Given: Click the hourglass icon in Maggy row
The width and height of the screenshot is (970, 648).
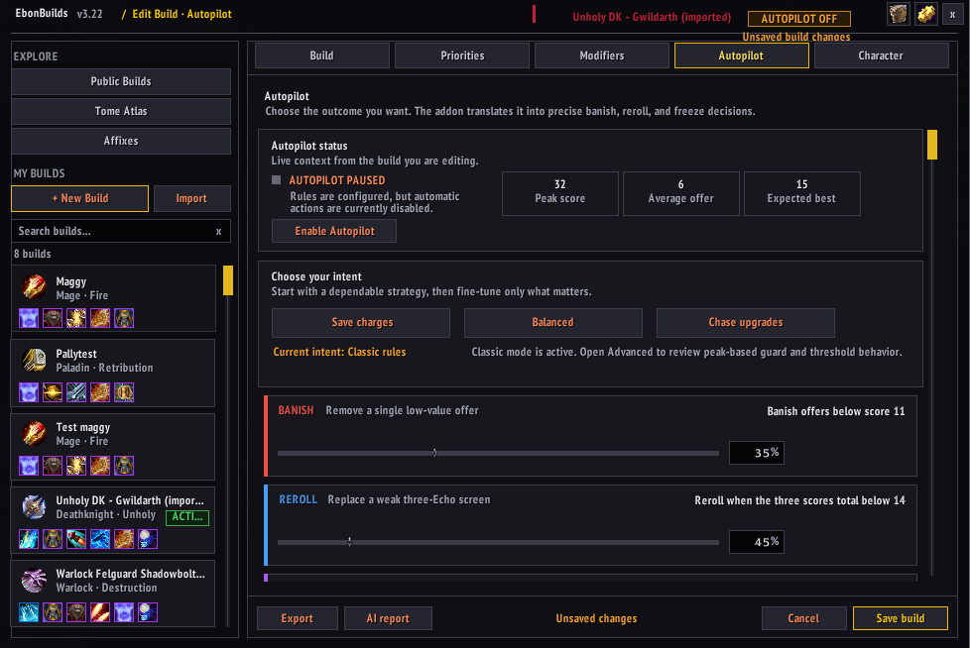Looking at the screenshot, I should pos(124,318).
